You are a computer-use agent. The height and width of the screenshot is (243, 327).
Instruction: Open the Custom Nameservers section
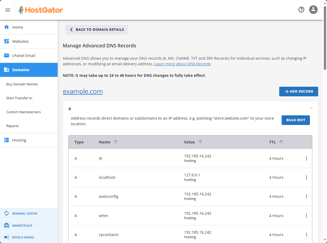[x=23, y=112]
